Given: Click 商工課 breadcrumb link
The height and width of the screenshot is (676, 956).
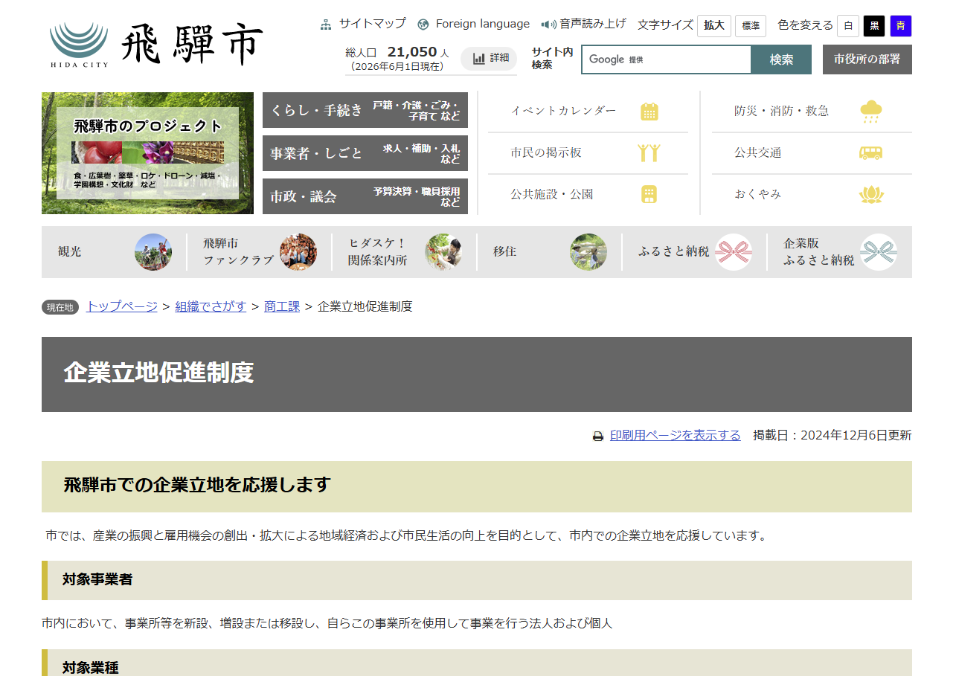Looking at the screenshot, I should [282, 306].
